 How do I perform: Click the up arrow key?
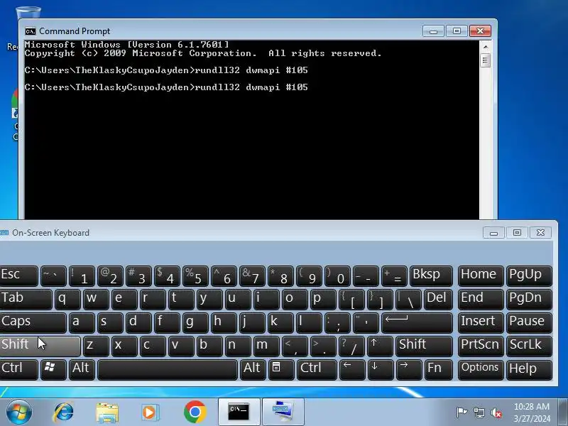pos(380,345)
